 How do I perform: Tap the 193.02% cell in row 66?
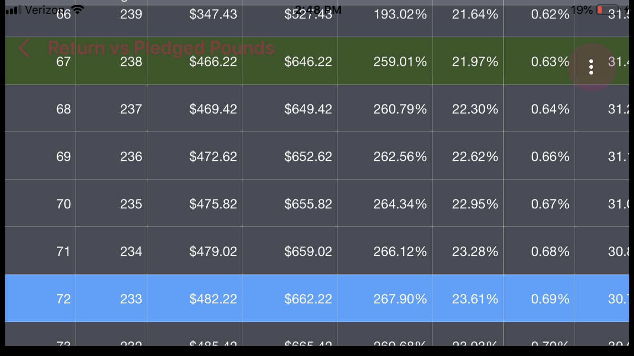pyautogui.click(x=400, y=15)
